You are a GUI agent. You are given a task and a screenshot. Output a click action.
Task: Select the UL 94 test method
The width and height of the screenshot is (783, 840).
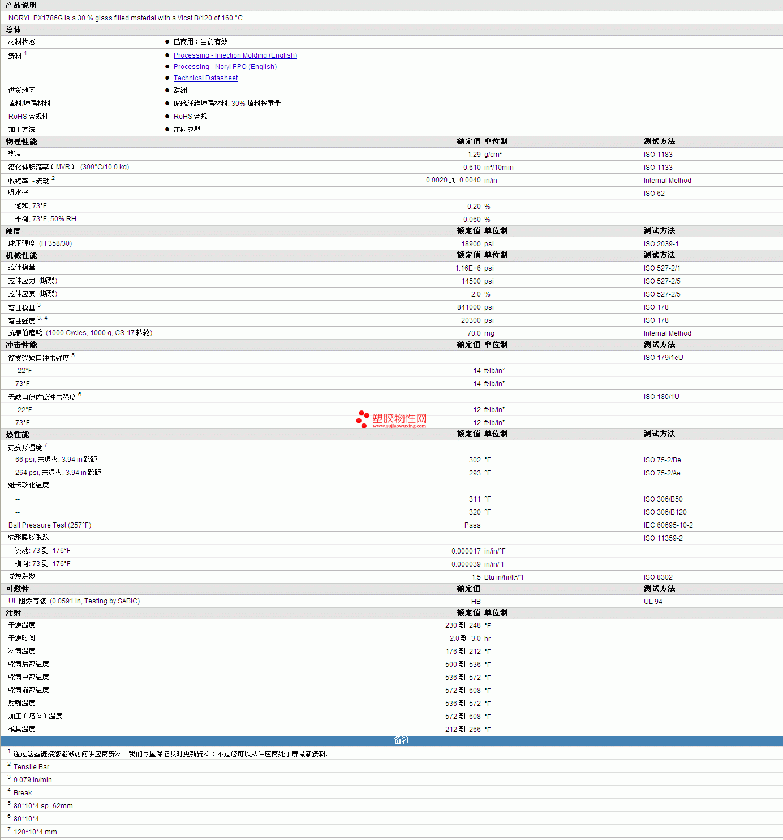[653, 602]
